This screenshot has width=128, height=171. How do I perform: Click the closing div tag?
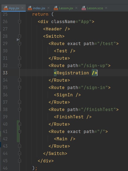[46, 161]
